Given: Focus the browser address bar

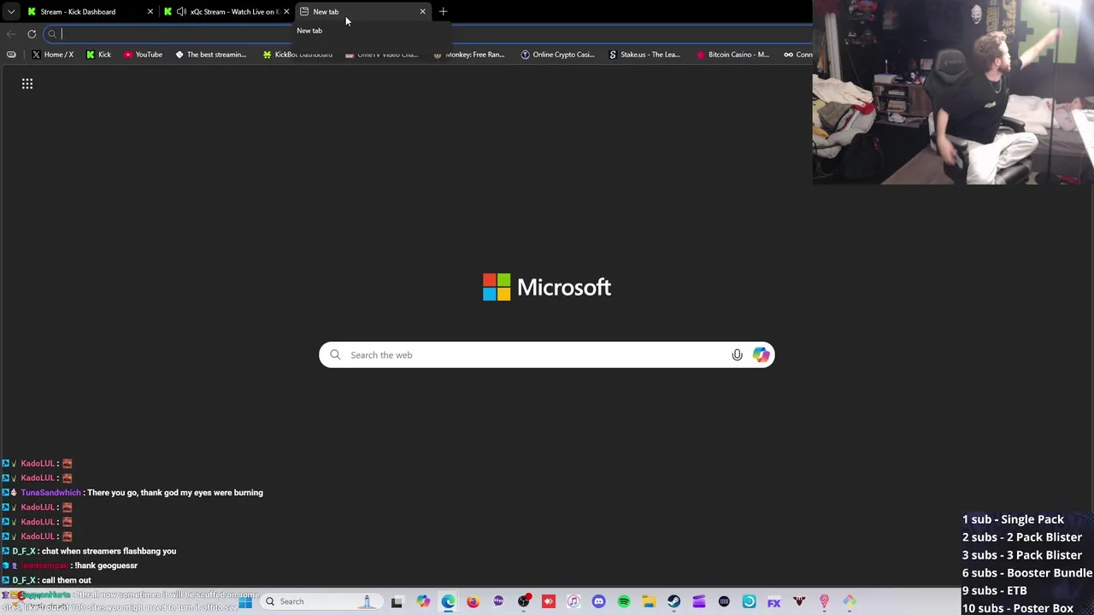Looking at the screenshot, I should coord(427,34).
